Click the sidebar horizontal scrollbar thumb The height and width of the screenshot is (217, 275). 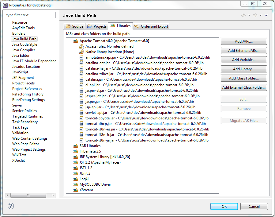(x=28, y=196)
